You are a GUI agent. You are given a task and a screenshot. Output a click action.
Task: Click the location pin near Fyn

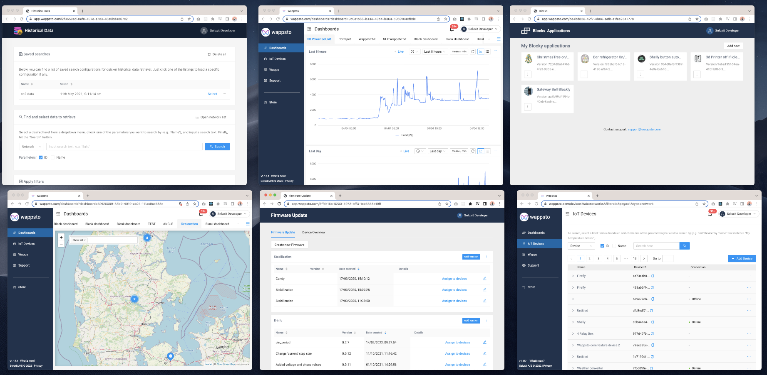(170, 356)
